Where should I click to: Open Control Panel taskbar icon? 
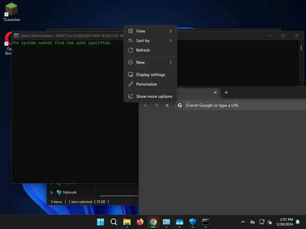click(x=166, y=222)
